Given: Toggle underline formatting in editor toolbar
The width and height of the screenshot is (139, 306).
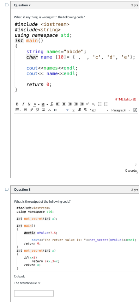Looking at the screenshot, I should click(x=29, y=104).
